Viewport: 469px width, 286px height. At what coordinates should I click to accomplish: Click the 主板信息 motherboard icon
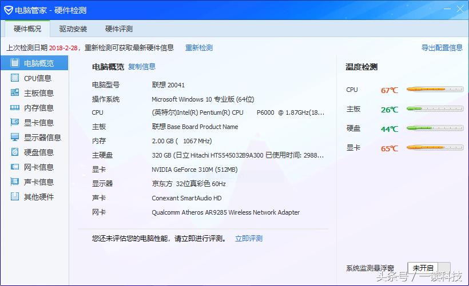pos(15,92)
